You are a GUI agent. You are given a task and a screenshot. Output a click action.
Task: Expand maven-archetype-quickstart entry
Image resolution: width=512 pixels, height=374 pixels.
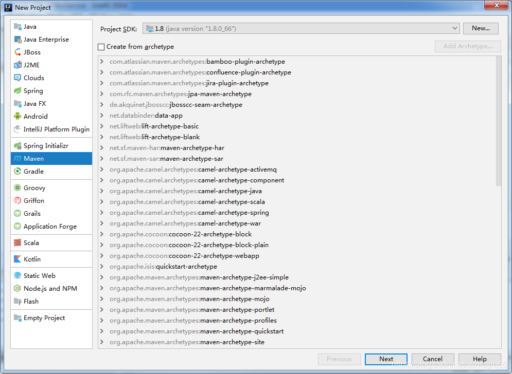[102, 331]
